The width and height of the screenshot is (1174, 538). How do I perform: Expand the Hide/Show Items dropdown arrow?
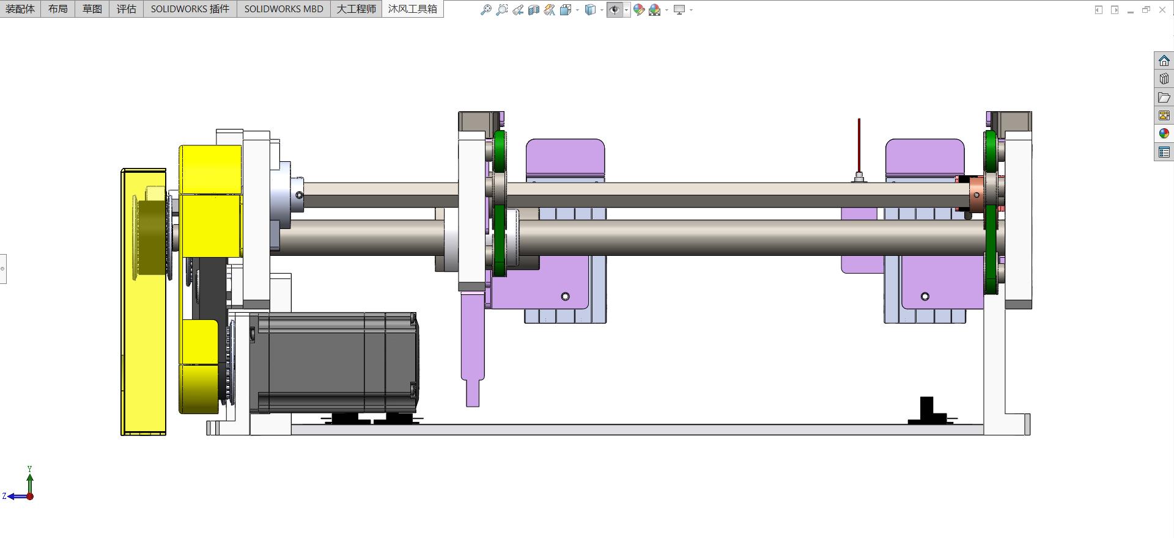click(x=627, y=10)
